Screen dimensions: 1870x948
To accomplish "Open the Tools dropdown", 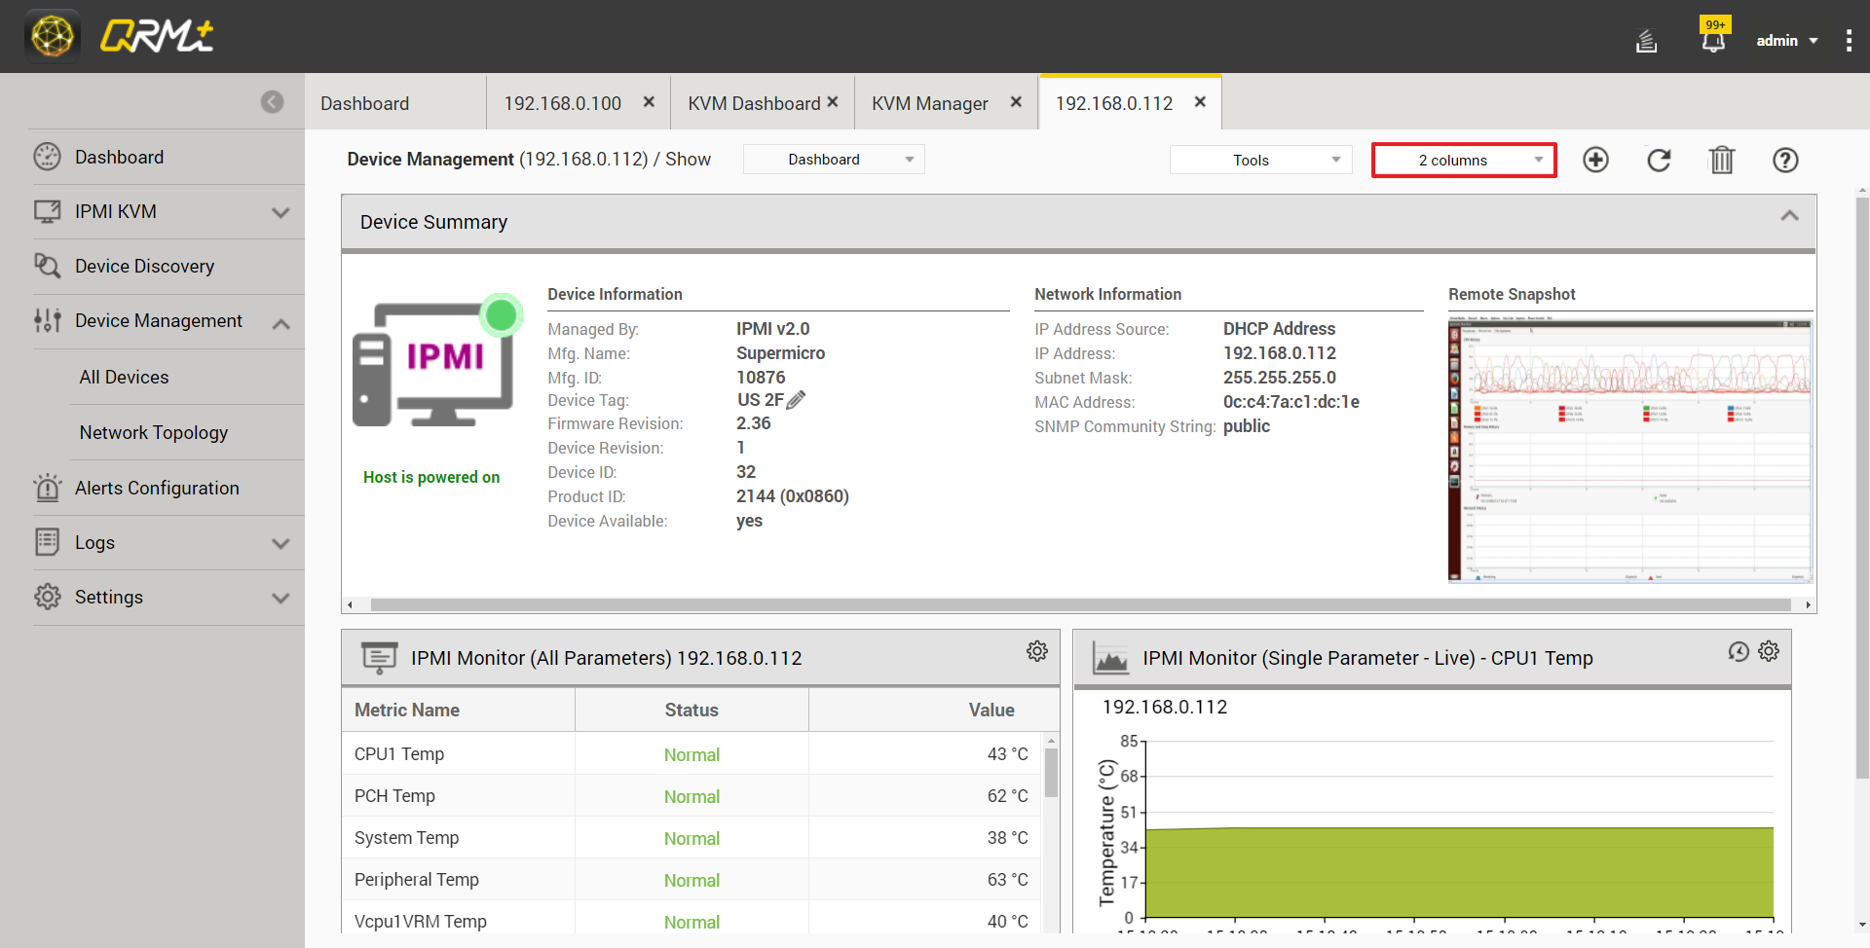I will pyautogui.click(x=1260, y=160).
